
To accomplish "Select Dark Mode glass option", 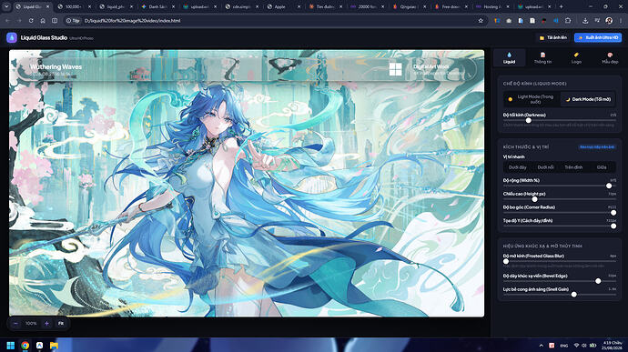I will coord(588,99).
